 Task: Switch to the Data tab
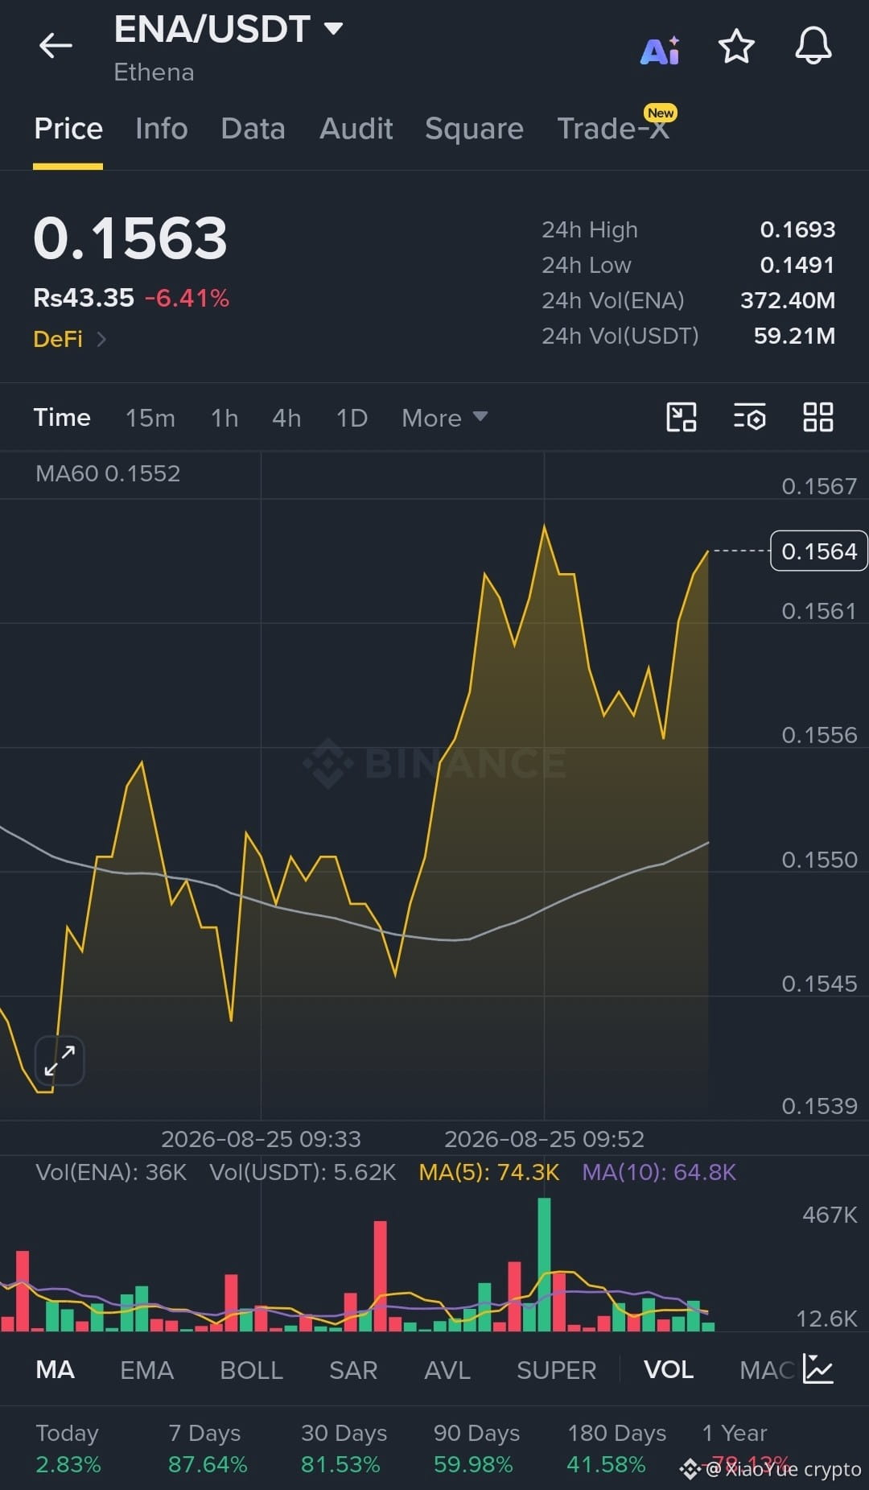tap(253, 129)
